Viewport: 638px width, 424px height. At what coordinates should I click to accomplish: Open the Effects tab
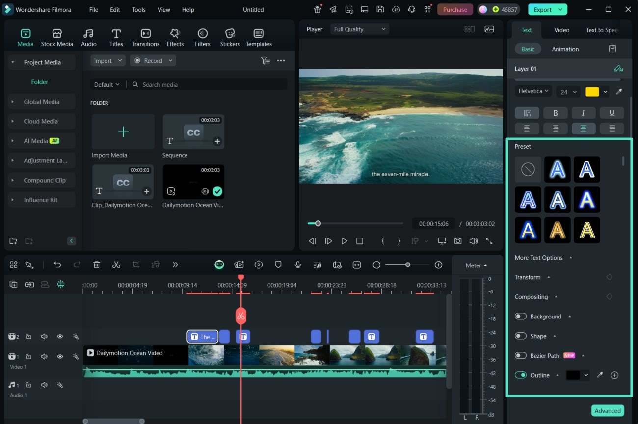click(x=175, y=38)
